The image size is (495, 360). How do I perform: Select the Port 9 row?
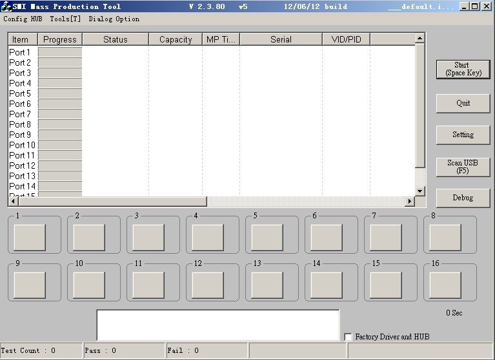212,135
